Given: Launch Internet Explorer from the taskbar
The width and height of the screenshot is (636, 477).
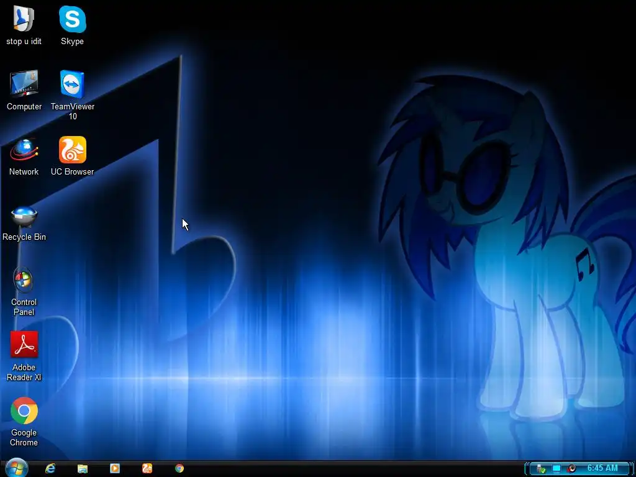Looking at the screenshot, I should [50, 468].
